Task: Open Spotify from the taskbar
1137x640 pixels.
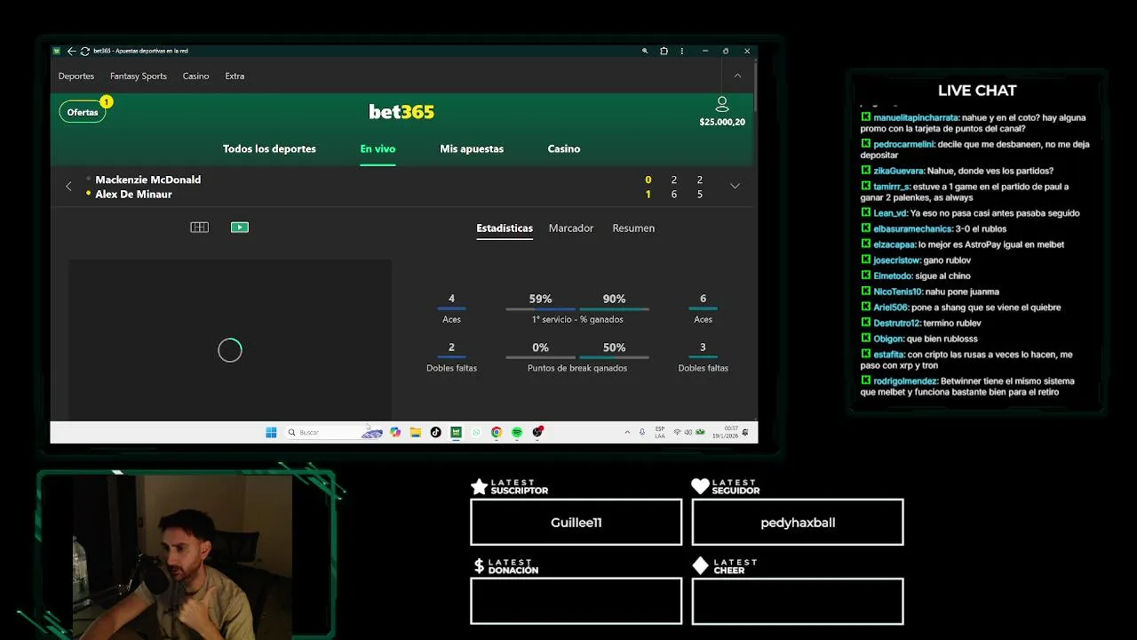Action: coord(517,432)
